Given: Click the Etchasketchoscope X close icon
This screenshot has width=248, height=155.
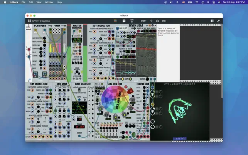Looking at the screenshot, I should (152, 84).
